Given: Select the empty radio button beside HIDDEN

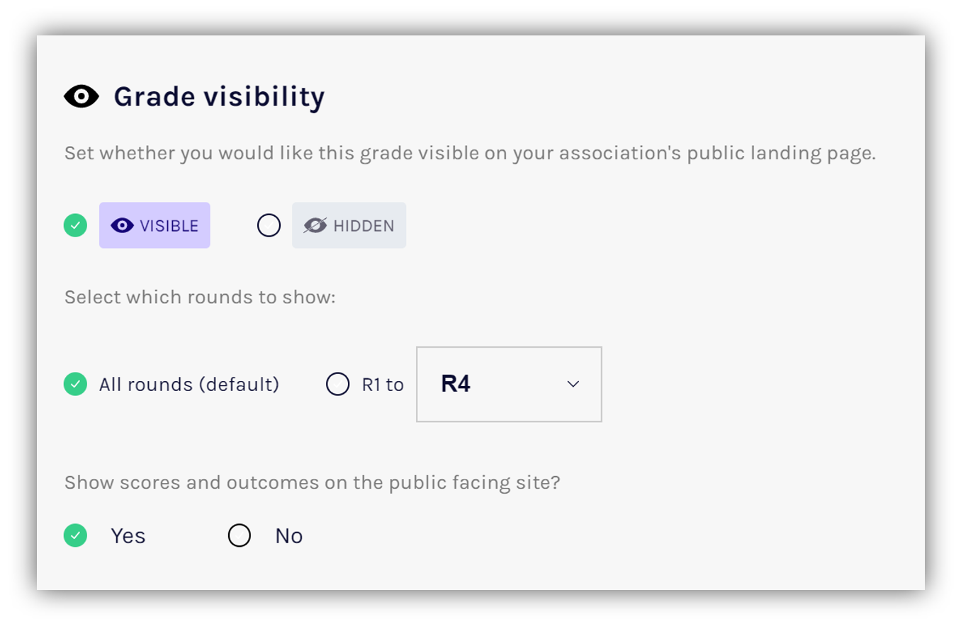Looking at the screenshot, I should click(269, 225).
